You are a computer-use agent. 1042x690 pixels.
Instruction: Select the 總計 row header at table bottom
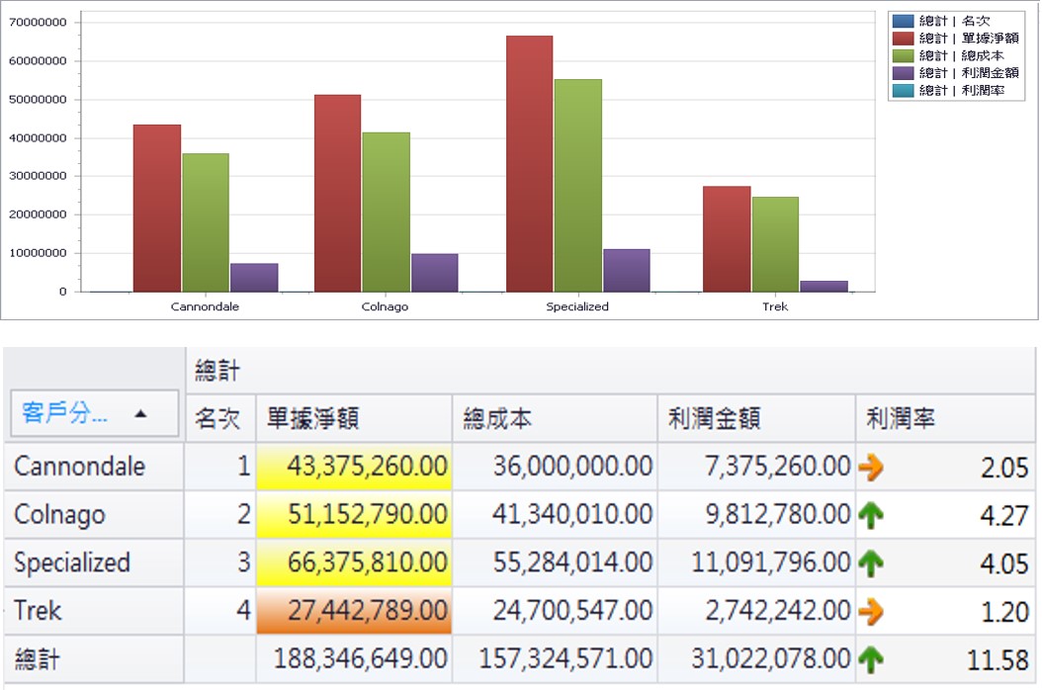(94, 659)
